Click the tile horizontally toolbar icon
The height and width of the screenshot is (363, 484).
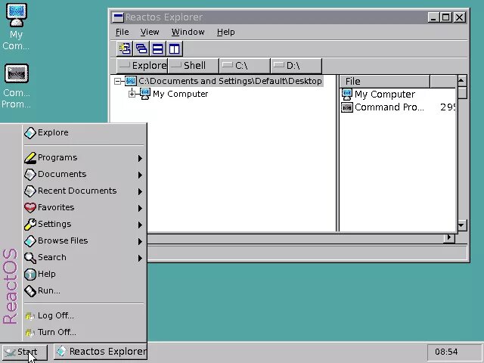coord(158,48)
